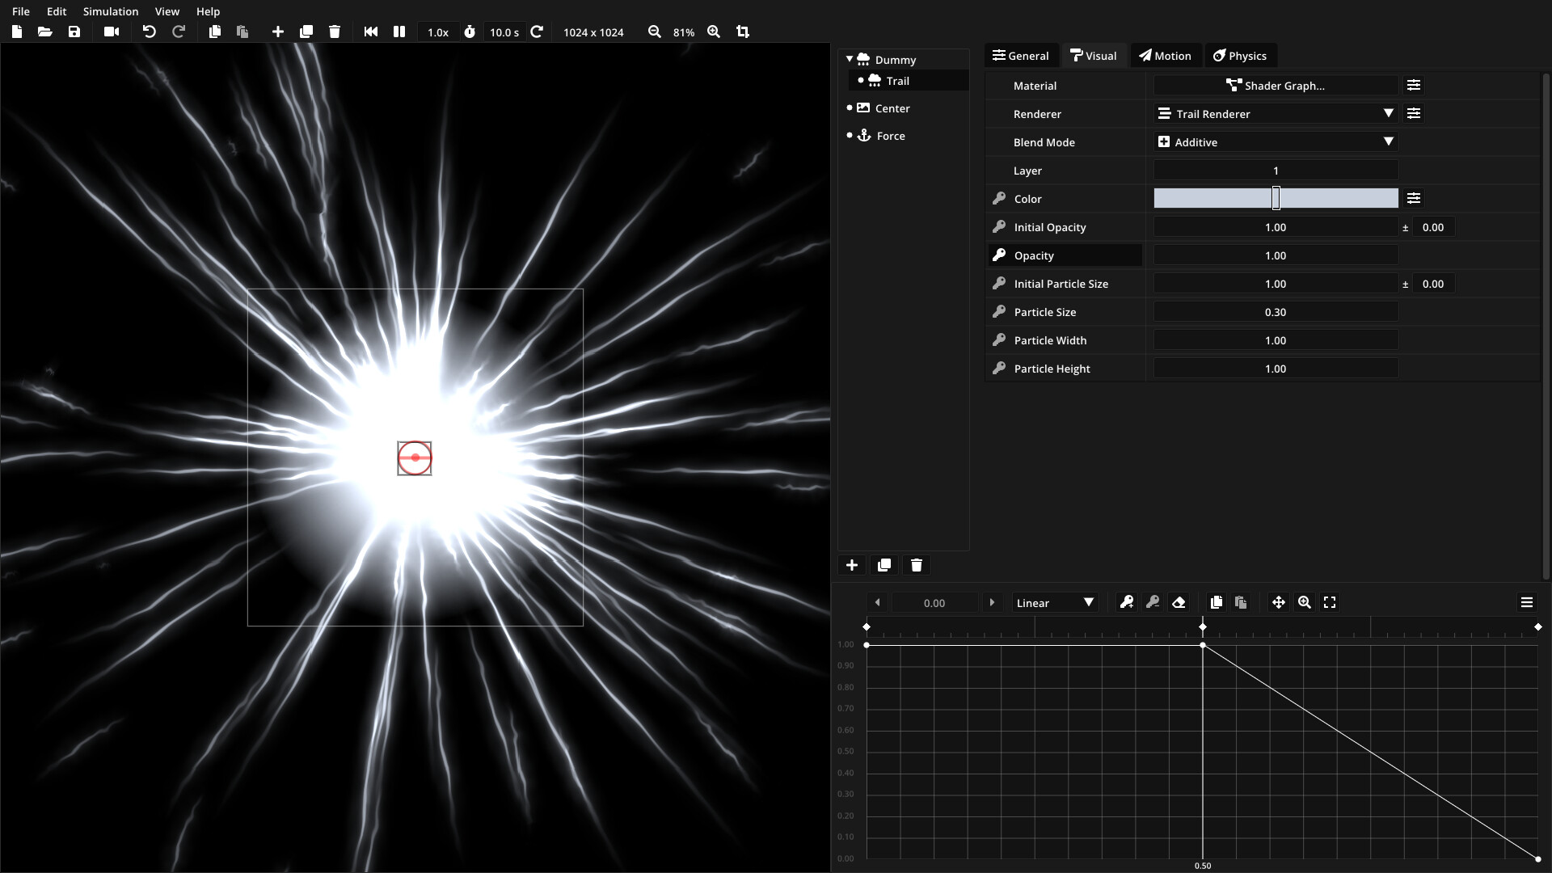Image resolution: width=1552 pixels, height=873 pixels.
Task: Delete selected emitter with trash icon
Action: 916,565
